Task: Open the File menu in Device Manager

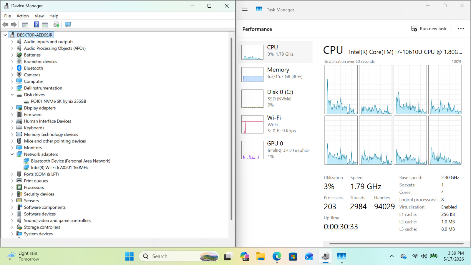Action: (8, 16)
